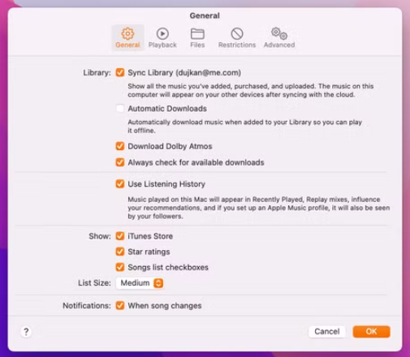Image resolution: width=410 pixels, height=357 pixels.
Task: Disable When song changes notification
Action: pyautogui.click(x=120, y=306)
